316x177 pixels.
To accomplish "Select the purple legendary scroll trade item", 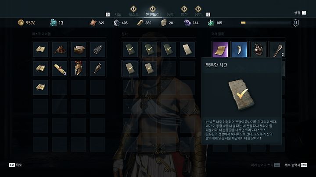I will (x=220, y=49).
